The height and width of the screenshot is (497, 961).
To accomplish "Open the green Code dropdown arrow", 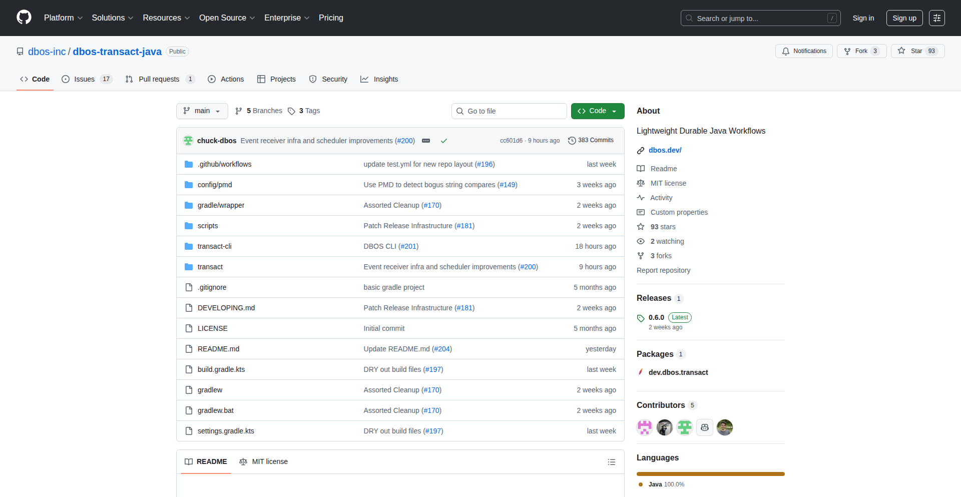I will [615, 111].
